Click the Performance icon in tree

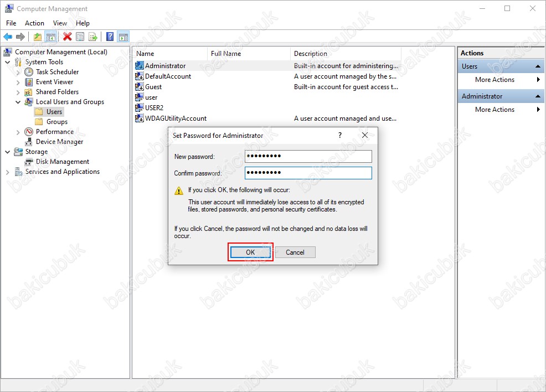[29, 132]
